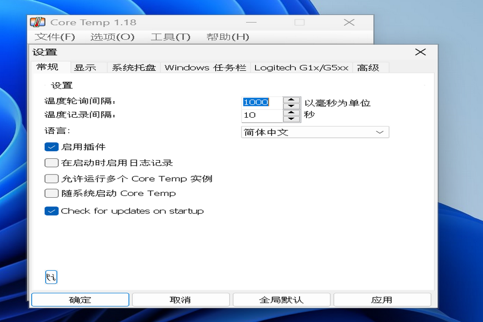This screenshot has height=322, width=483.
Task: Switch to the 高级 tab
Action: (369, 67)
